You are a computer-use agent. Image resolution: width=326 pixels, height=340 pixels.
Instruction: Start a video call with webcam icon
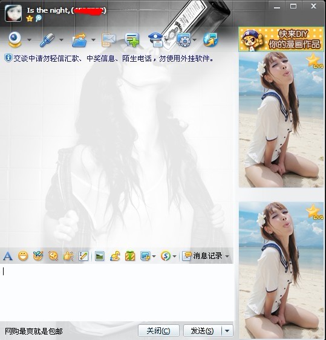(x=15, y=39)
